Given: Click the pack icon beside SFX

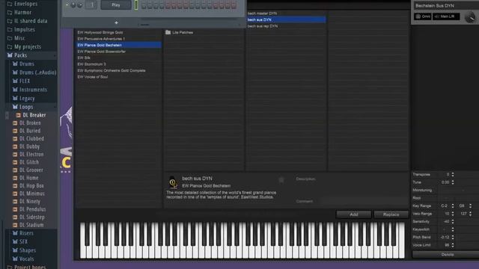Looking at the screenshot, I should point(15,241).
